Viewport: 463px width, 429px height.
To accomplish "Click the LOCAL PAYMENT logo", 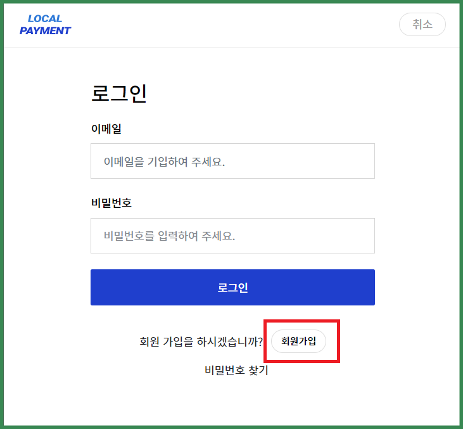I will [45, 25].
